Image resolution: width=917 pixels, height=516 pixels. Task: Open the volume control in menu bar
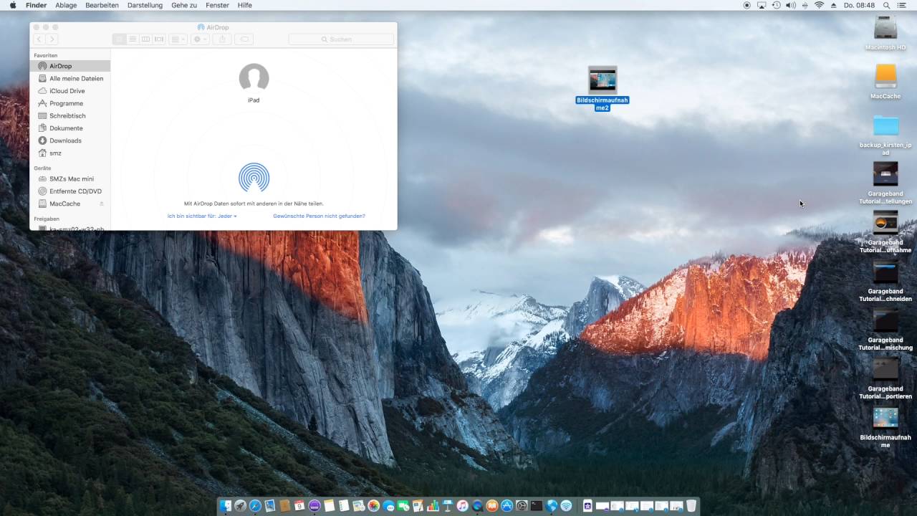click(x=791, y=5)
